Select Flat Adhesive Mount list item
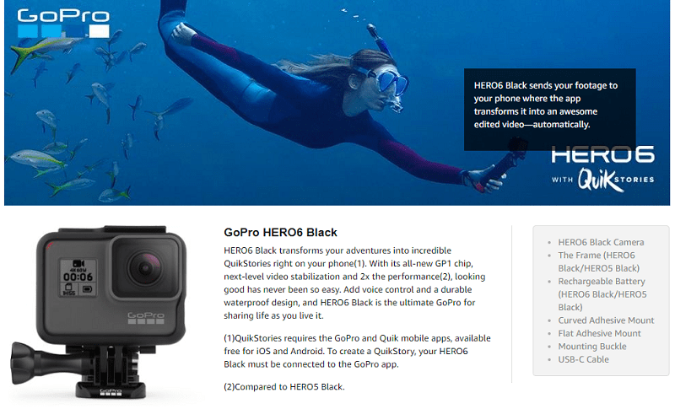The height and width of the screenshot is (409, 675). coord(599,333)
